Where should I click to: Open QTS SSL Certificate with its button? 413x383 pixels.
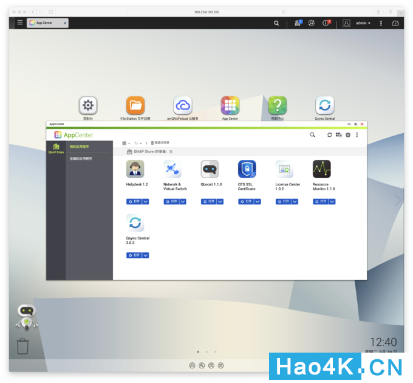246,202
